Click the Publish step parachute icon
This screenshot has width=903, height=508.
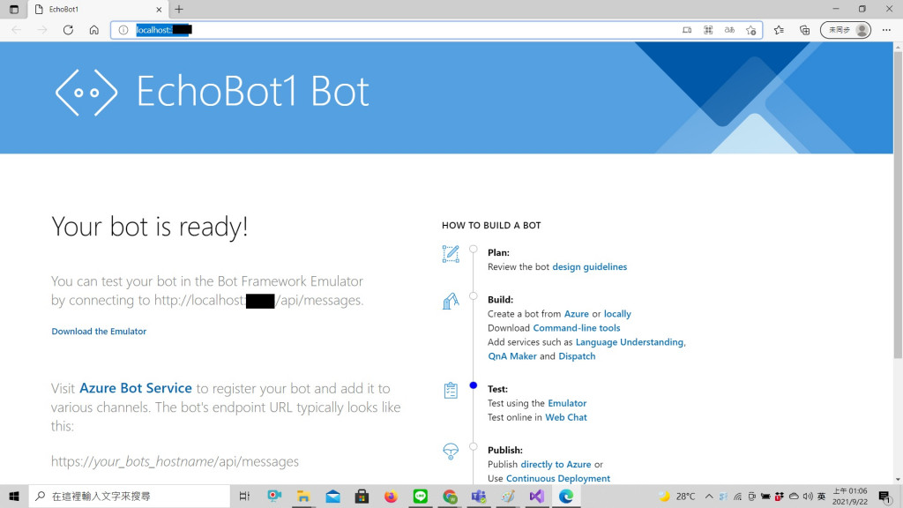pyautogui.click(x=451, y=451)
